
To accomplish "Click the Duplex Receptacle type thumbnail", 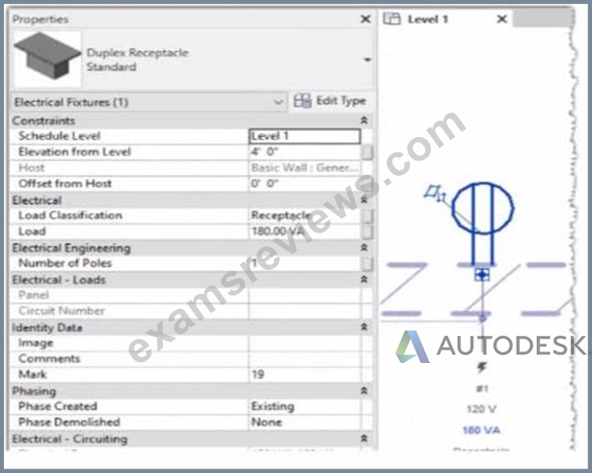I will pos(47,58).
